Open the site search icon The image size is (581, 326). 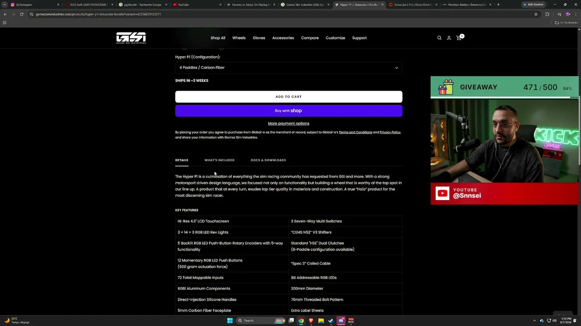[439, 38]
